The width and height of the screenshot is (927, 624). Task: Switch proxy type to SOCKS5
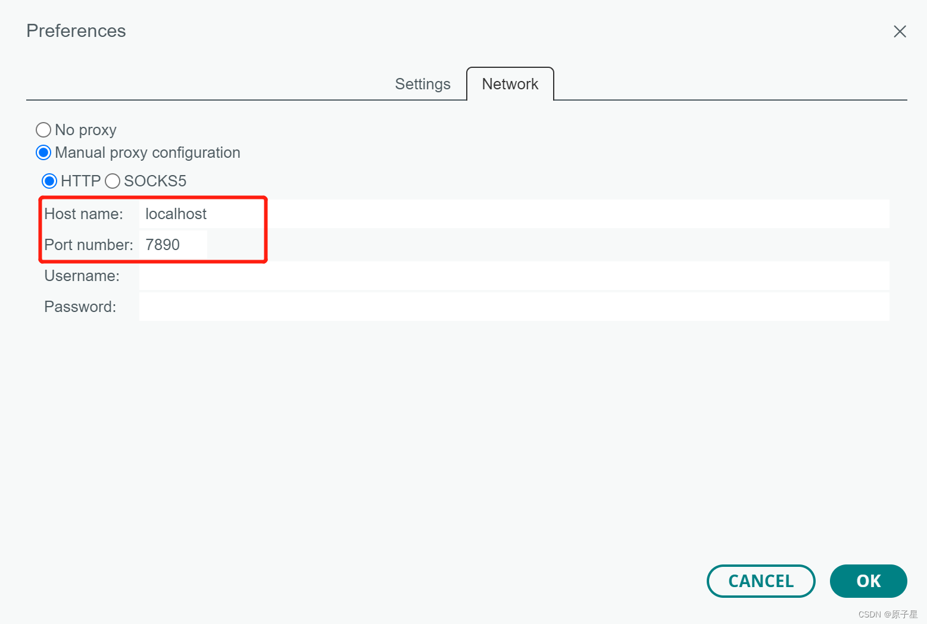(113, 181)
